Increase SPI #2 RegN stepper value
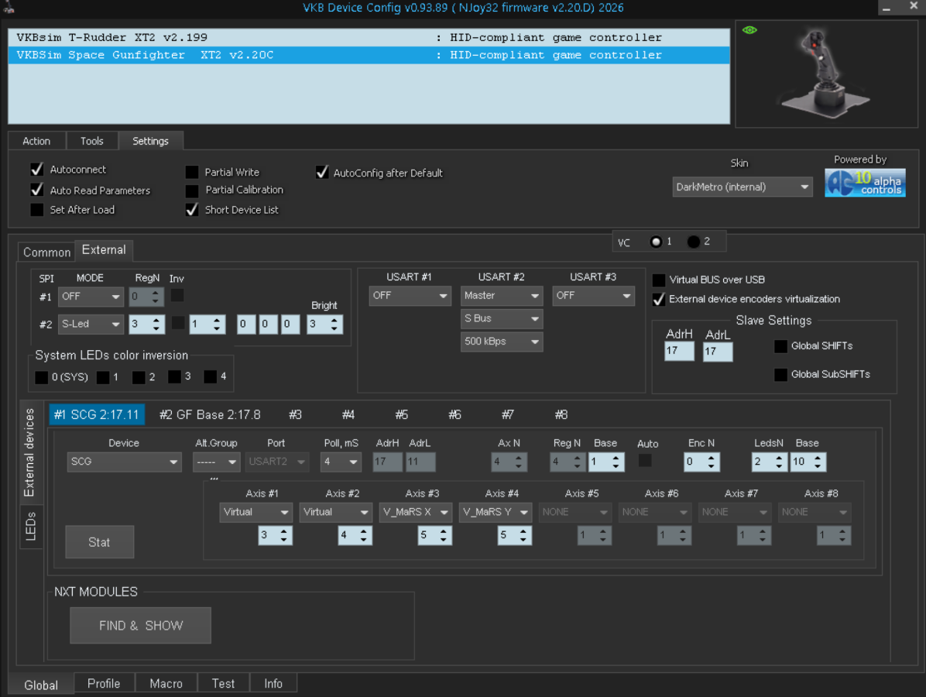This screenshot has height=697, width=926. coord(156,320)
